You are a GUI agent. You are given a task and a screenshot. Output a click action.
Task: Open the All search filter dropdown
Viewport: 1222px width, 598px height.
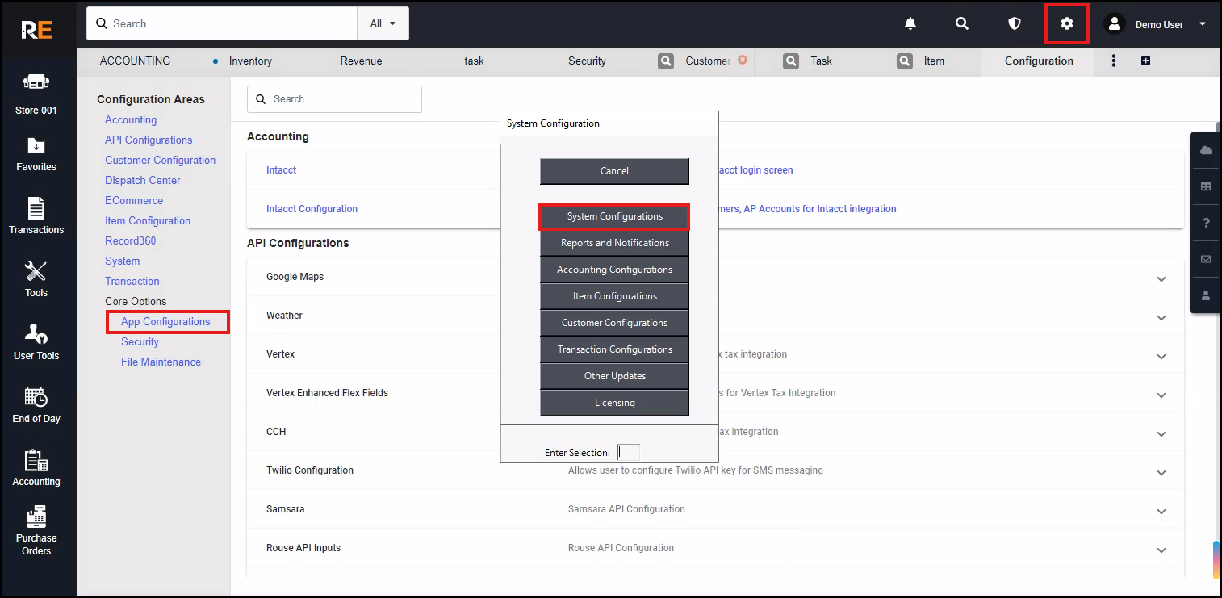pyautogui.click(x=383, y=23)
